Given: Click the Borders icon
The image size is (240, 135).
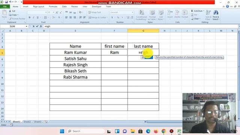Looking at the screenshot, I should (45, 18).
